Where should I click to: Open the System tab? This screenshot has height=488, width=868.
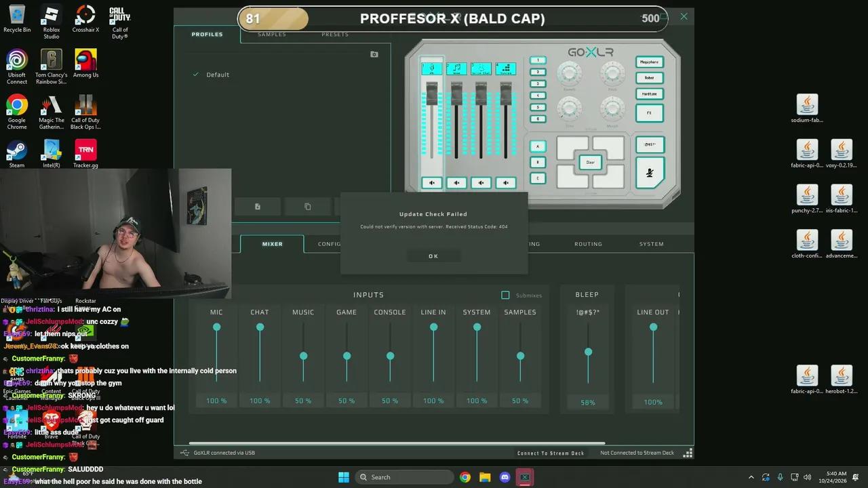(x=652, y=244)
